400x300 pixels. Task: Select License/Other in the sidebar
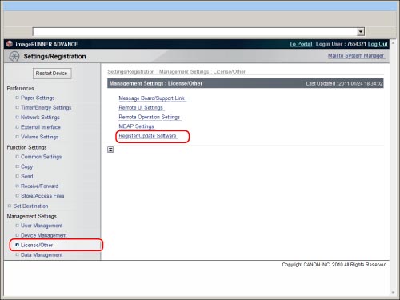click(37, 245)
